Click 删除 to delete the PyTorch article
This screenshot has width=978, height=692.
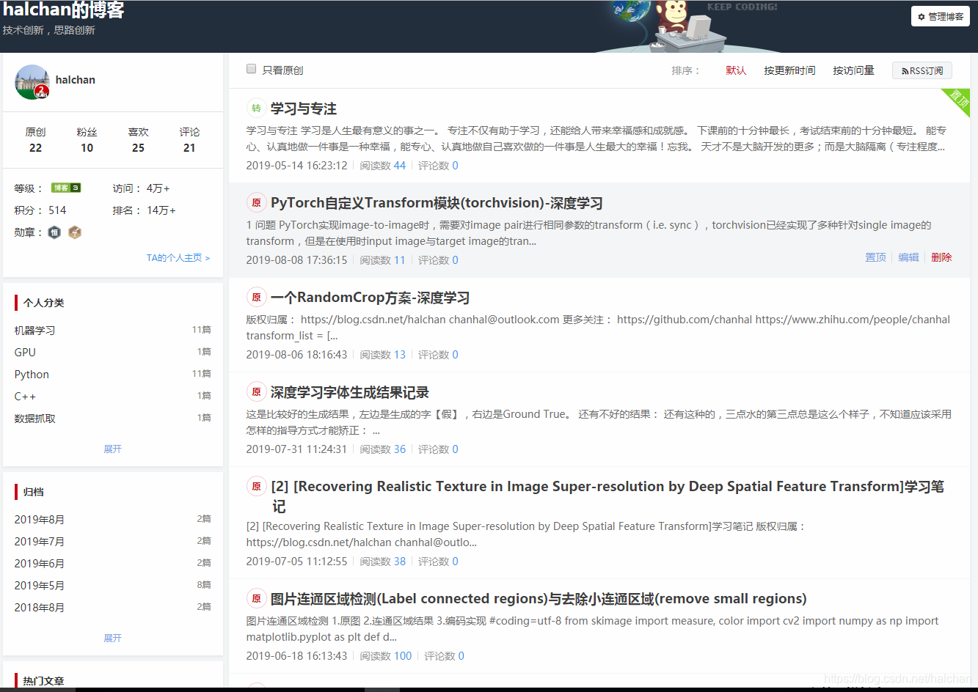point(941,257)
